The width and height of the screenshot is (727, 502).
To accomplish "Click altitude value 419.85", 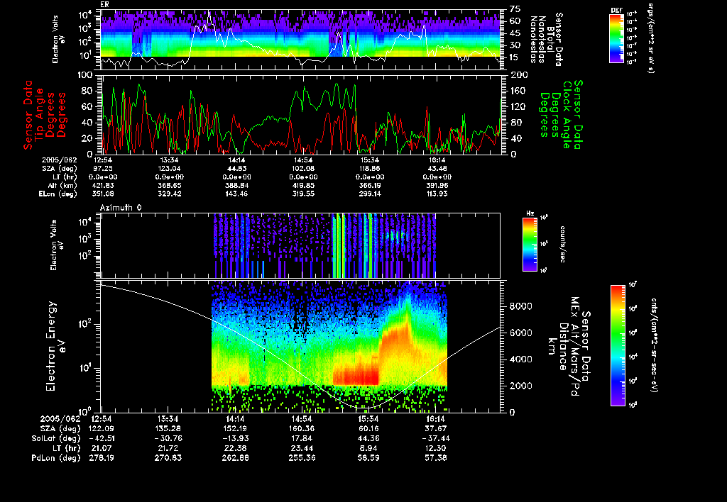I will point(303,185).
